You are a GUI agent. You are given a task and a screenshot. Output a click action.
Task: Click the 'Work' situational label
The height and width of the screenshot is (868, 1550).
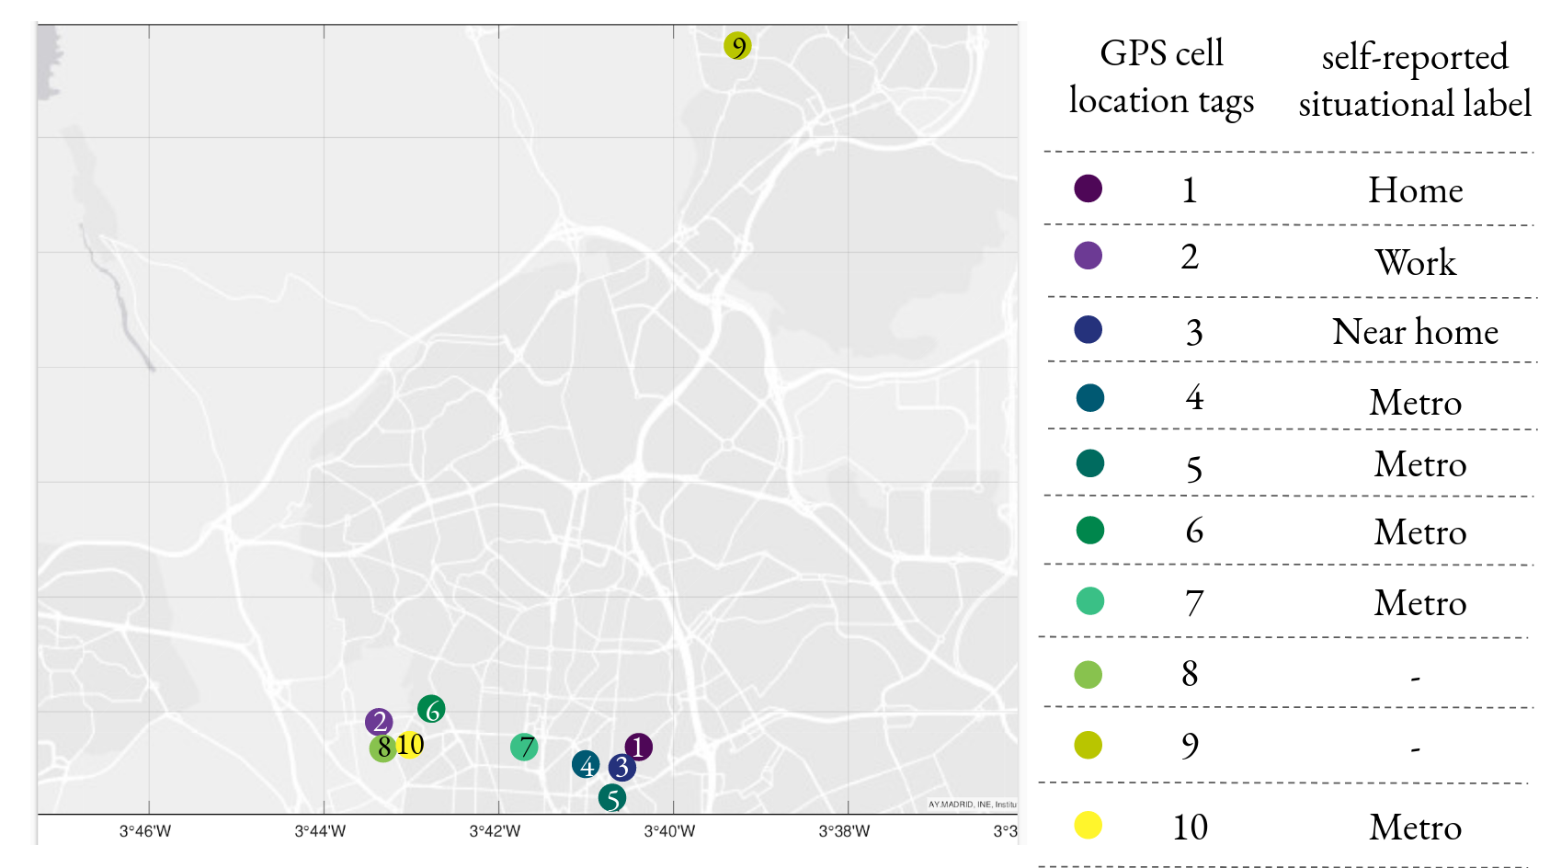[1415, 263]
